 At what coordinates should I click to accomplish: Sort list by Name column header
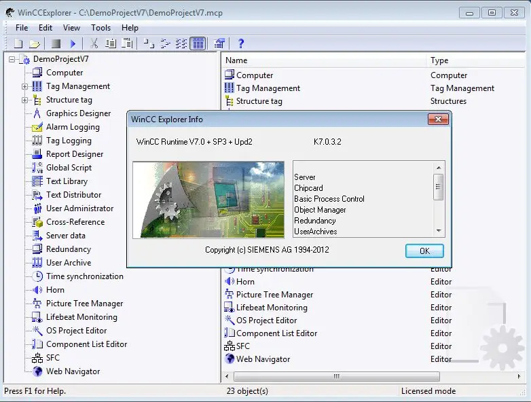click(325, 60)
